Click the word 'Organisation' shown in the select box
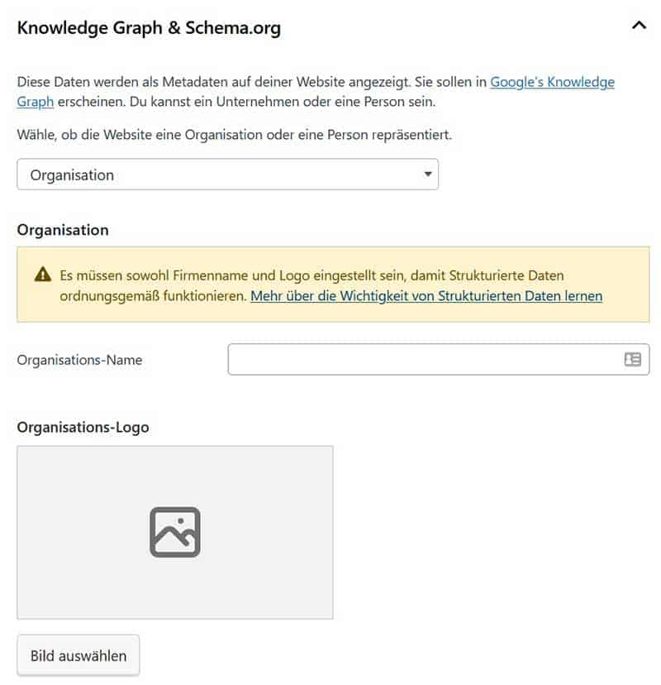Screen dimensions: 661x685 click(72, 175)
